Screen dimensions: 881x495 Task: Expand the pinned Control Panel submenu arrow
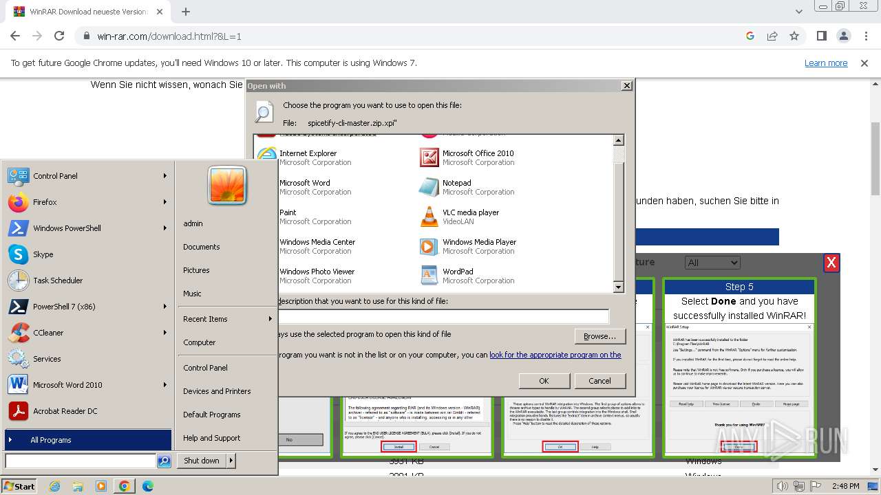tap(165, 176)
